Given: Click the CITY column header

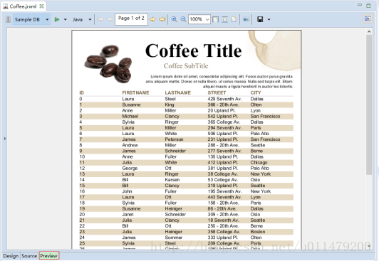Looking at the screenshot, I should pyautogui.click(x=256, y=92).
